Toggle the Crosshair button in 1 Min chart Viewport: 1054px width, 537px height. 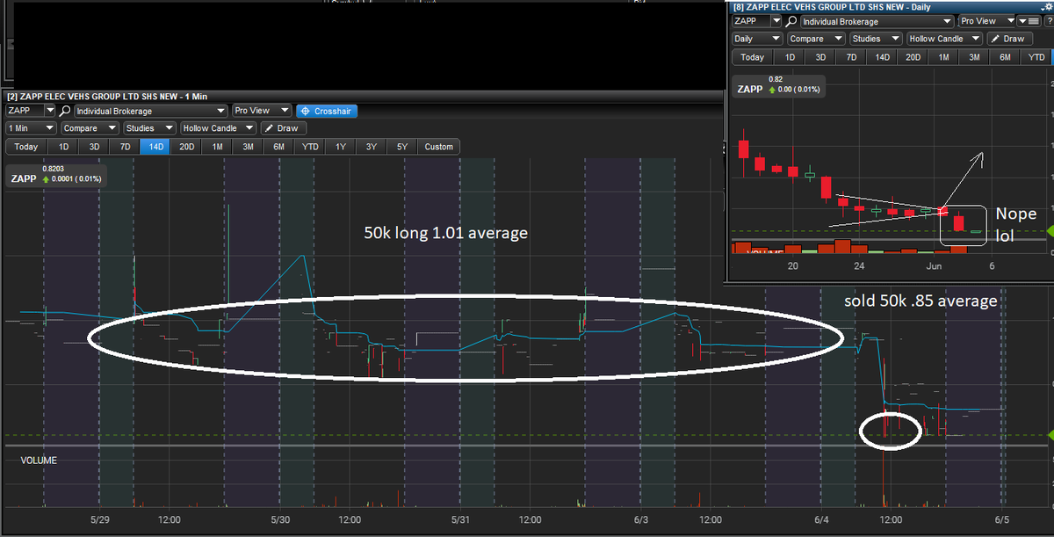[x=327, y=112]
